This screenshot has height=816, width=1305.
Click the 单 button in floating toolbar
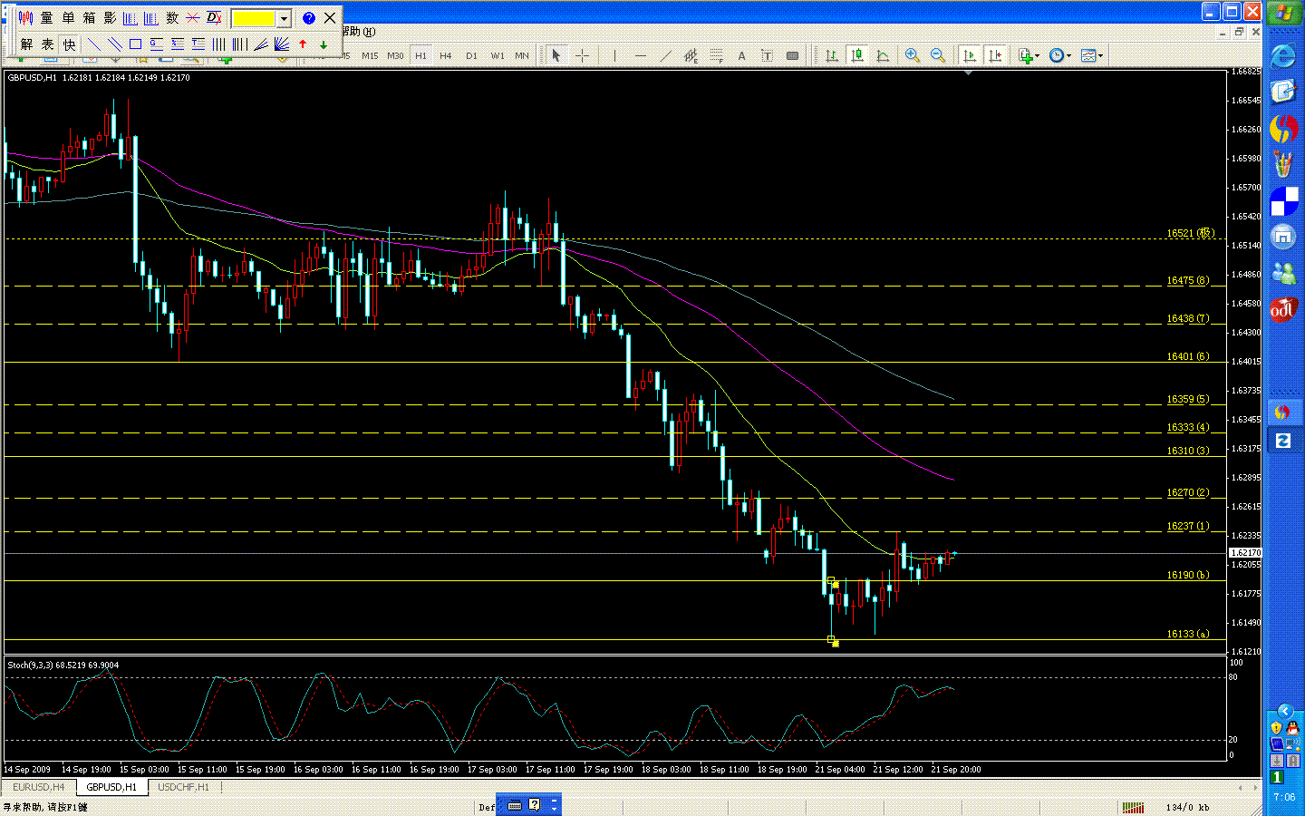68,18
